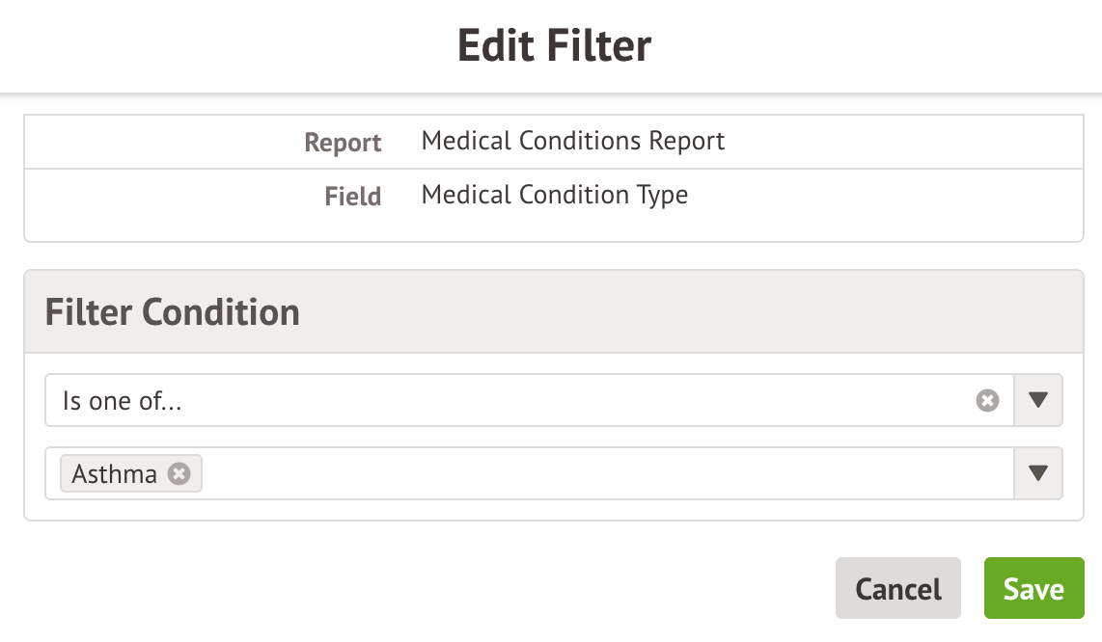Click the Field row label
Screen dimensions: 1102x642
(x=352, y=197)
